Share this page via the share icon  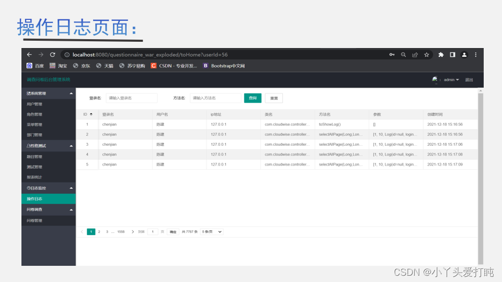[x=415, y=55]
